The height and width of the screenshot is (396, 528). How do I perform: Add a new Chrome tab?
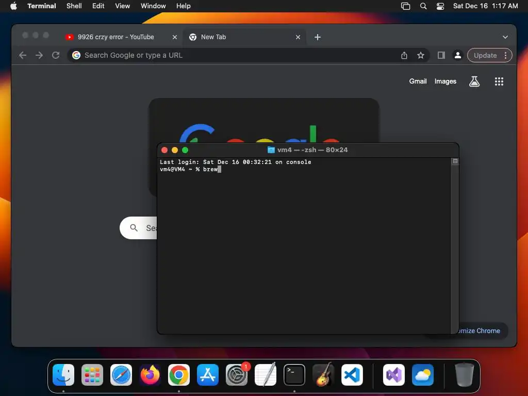click(318, 37)
